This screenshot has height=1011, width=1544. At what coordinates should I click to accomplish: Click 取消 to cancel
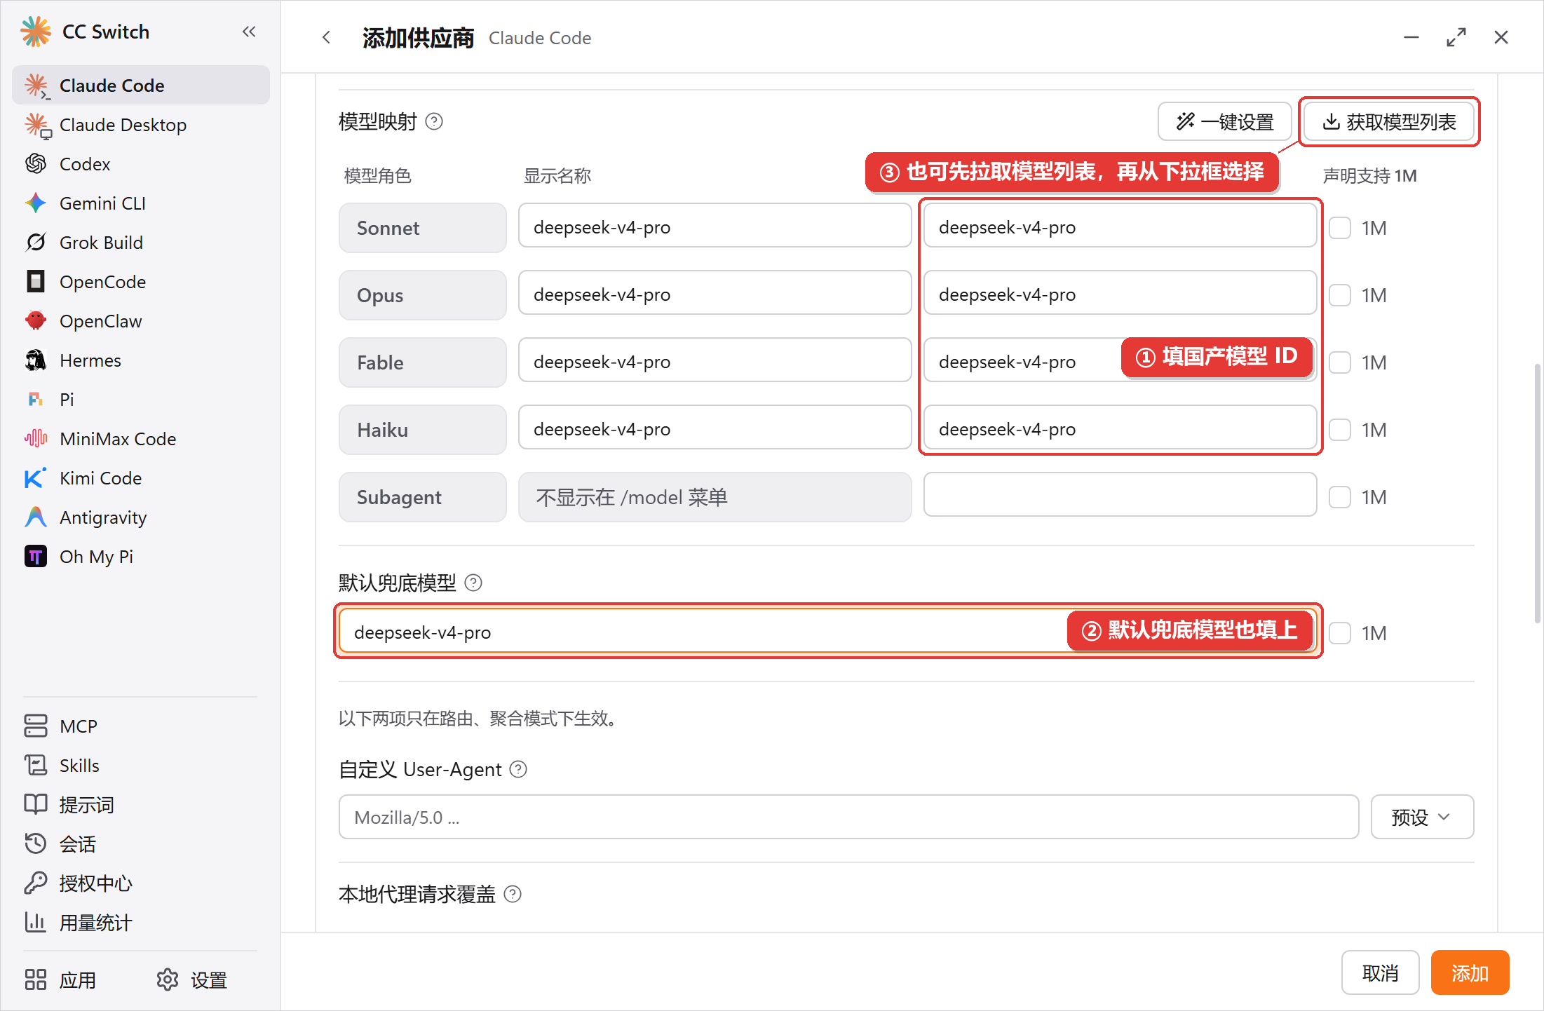1380,973
